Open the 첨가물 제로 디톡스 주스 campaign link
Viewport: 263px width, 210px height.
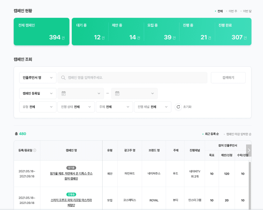tap(71, 176)
